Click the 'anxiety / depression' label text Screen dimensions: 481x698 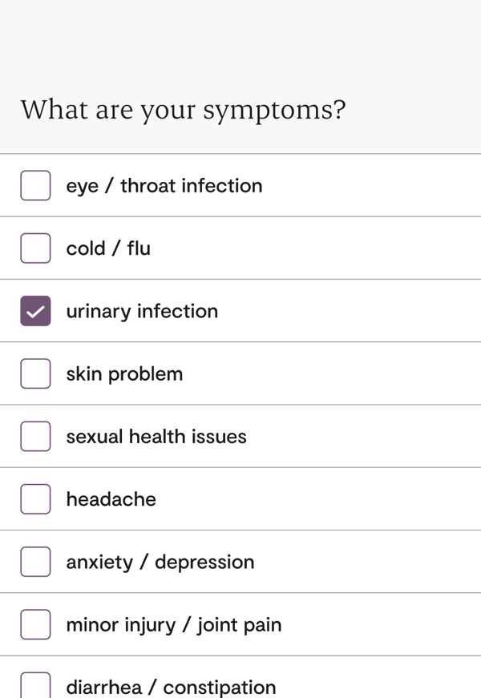pos(160,563)
